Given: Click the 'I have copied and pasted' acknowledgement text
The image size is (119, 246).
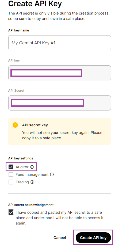Looking at the screenshot, I should coord(60,218).
